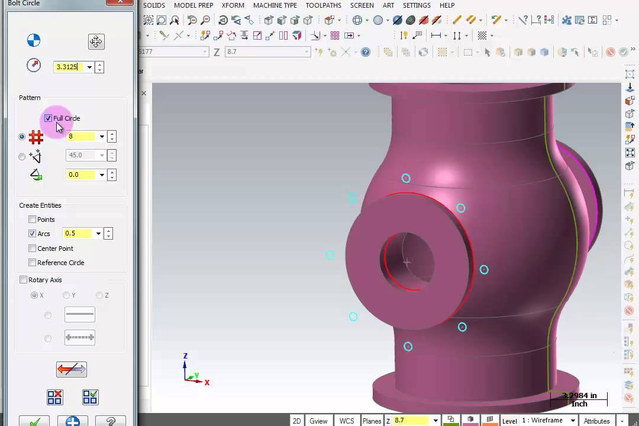Viewport: 639px width, 426px height.
Task: Open the start angle 0.0 dropdown
Action: [102, 175]
